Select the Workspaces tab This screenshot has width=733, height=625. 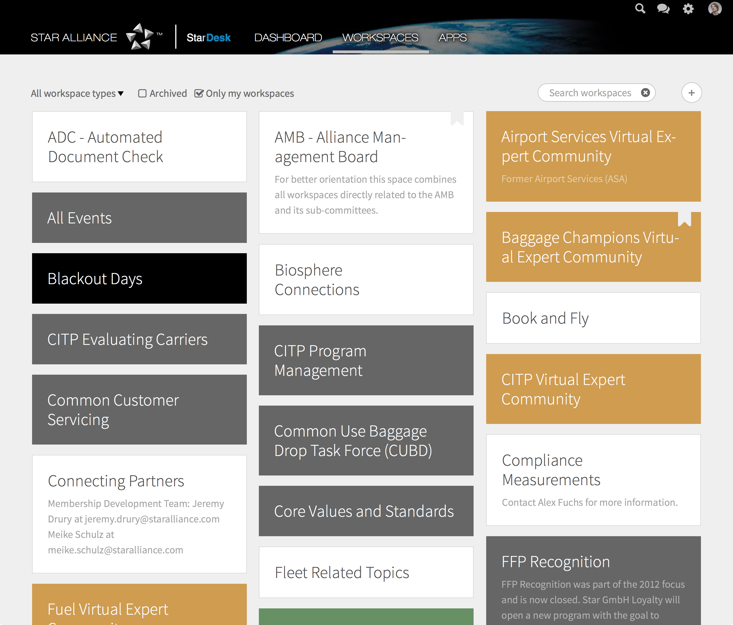click(x=380, y=38)
